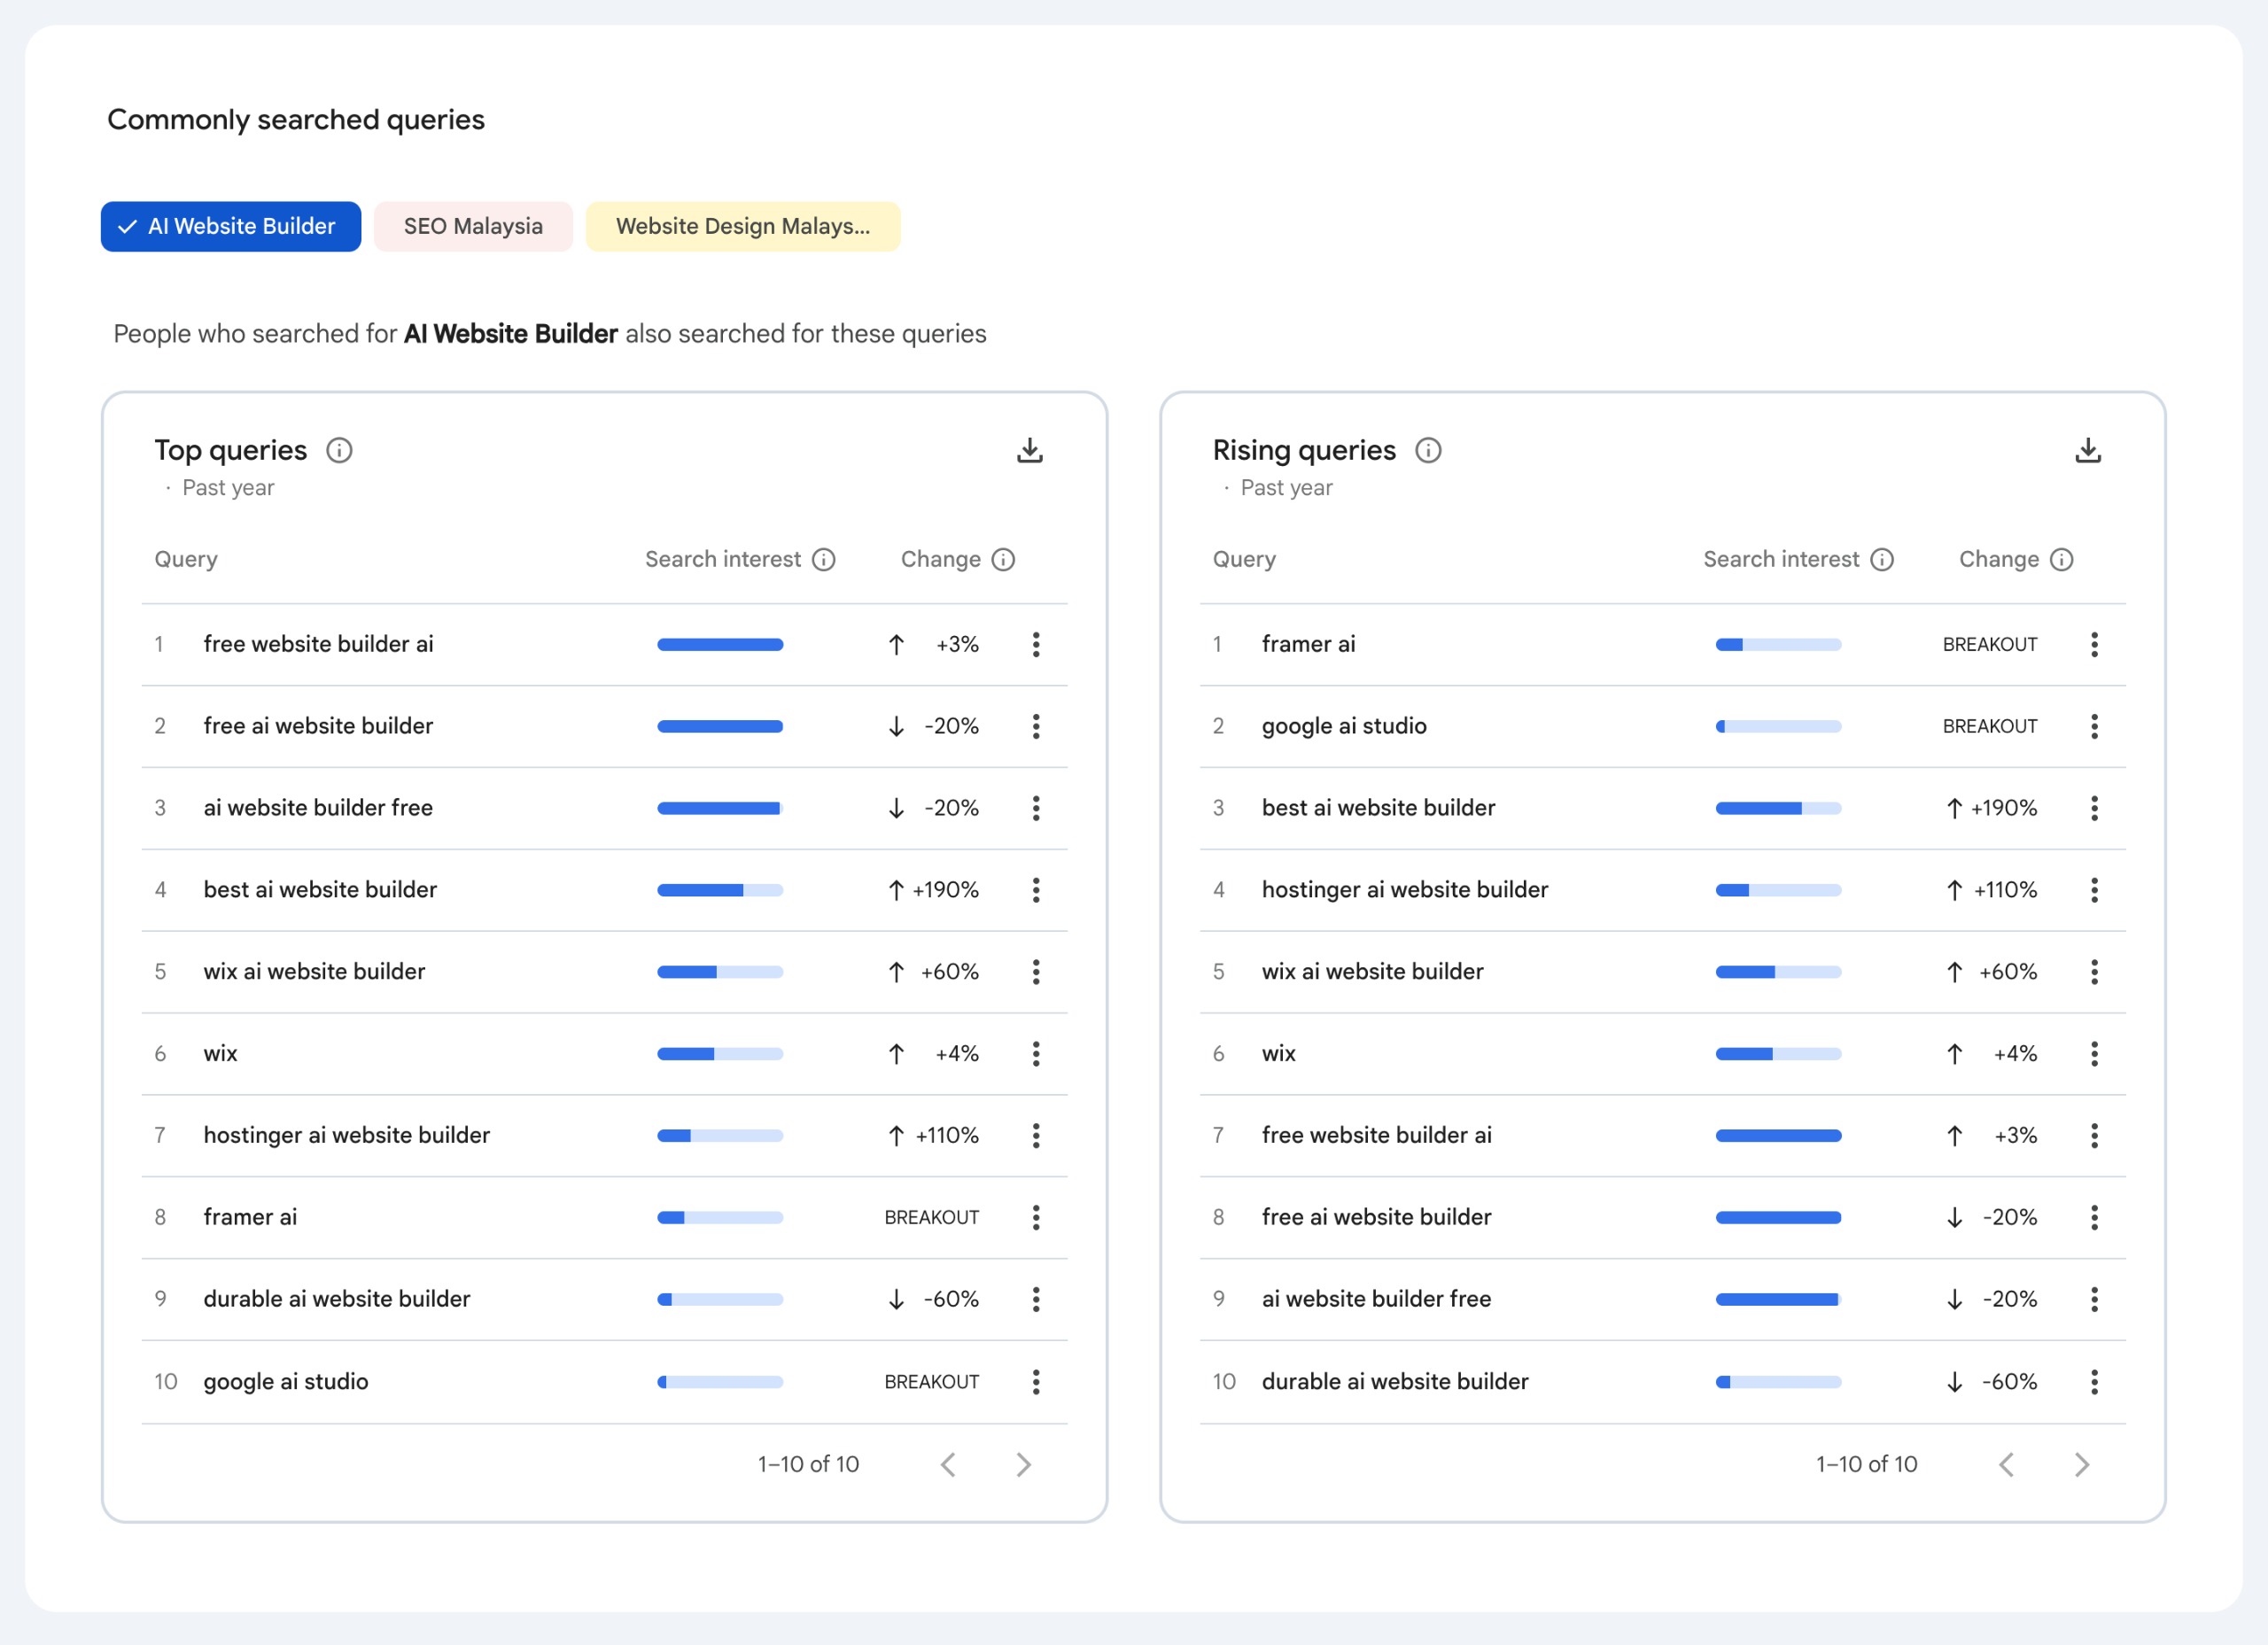
Task: Open Search interest info in Top queries
Action: pyautogui.click(x=823, y=559)
